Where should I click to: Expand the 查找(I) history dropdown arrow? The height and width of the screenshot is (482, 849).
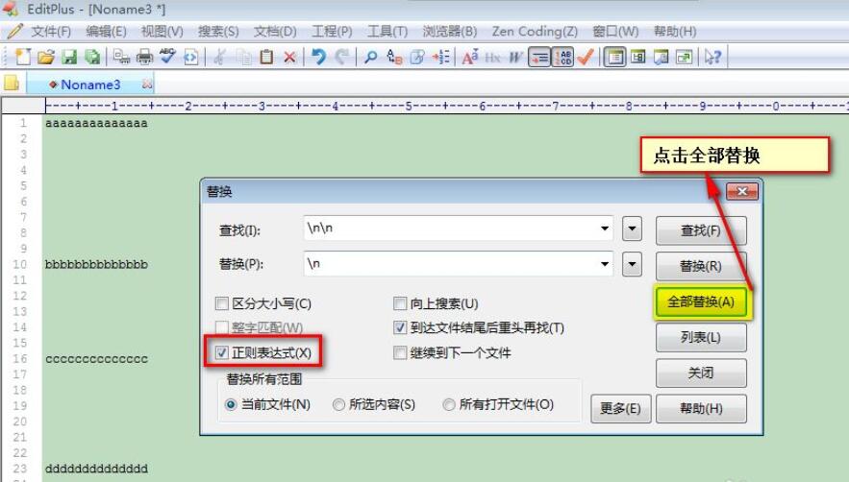coord(604,229)
